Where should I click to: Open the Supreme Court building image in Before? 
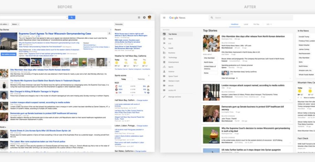(9, 41)
